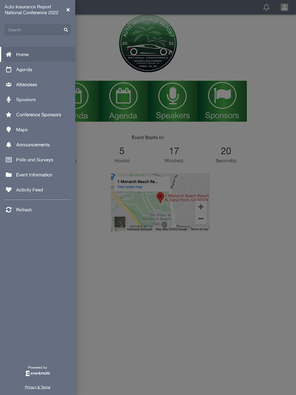Open Announcements menu label
The height and width of the screenshot is (395, 296).
pos(33,145)
